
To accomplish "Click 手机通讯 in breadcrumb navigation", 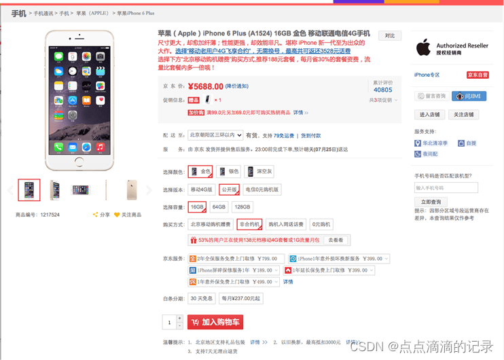I will (x=43, y=13).
